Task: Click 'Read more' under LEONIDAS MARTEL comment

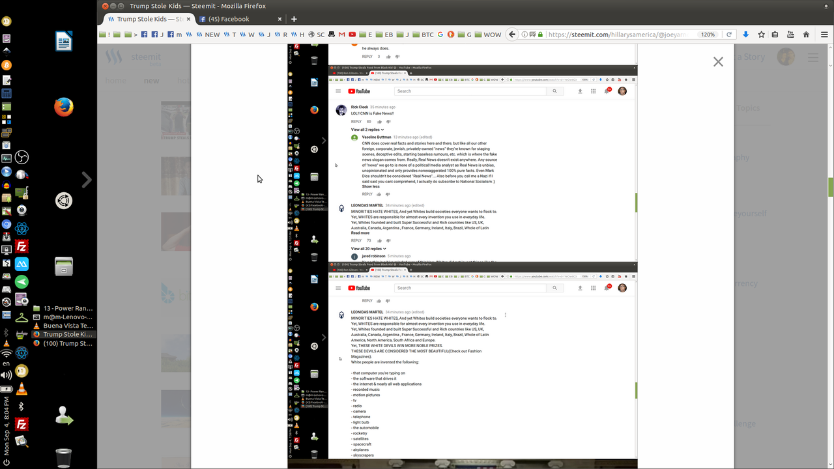Action: (360, 233)
